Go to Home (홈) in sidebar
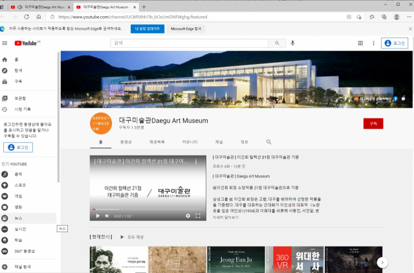 pos(28,60)
